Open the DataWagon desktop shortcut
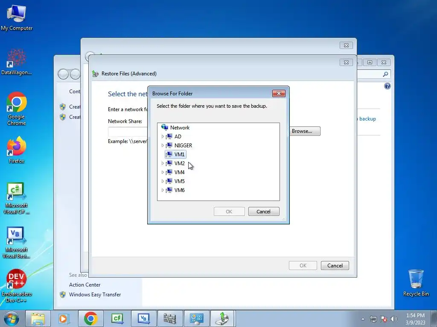The width and height of the screenshot is (437, 327). pyautogui.click(x=17, y=62)
